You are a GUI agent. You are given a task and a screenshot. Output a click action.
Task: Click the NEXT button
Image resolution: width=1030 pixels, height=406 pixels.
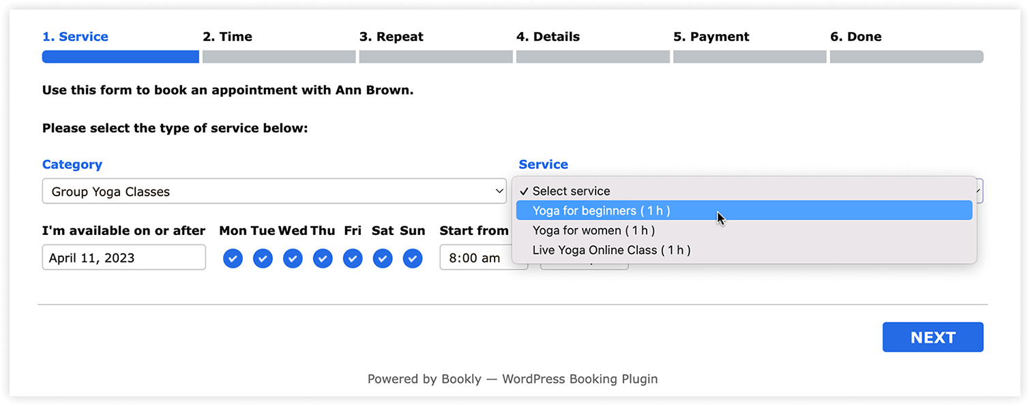[x=932, y=337]
